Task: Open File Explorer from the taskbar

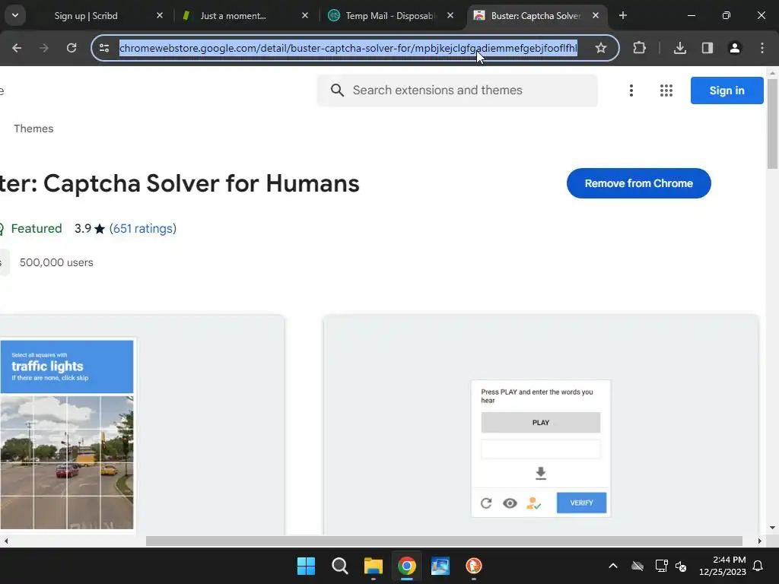Action: click(x=373, y=566)
